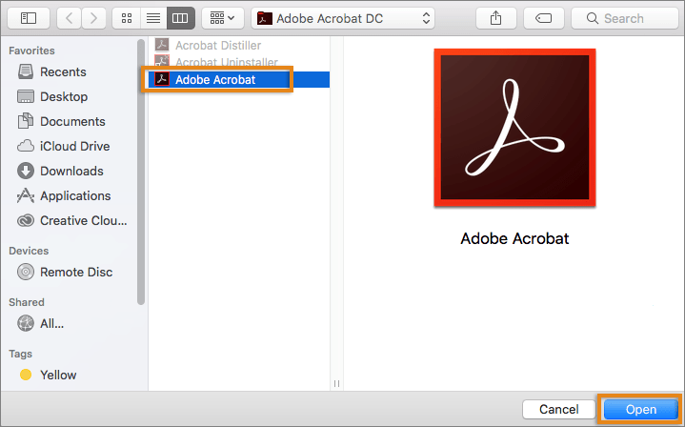Click the Desktop sidebar icon

(x=26, y=96)
